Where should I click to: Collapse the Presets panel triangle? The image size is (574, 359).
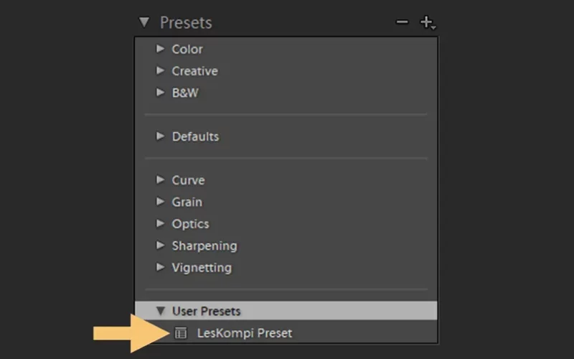pos(144,22)
